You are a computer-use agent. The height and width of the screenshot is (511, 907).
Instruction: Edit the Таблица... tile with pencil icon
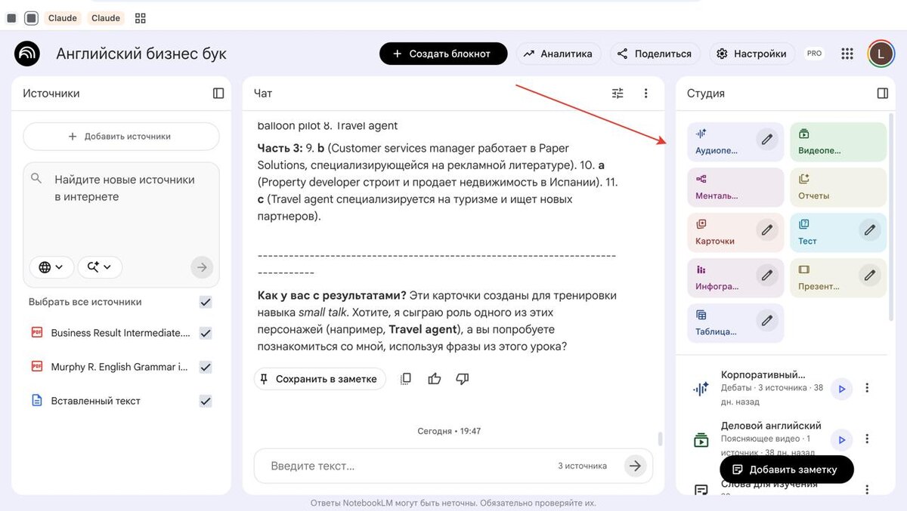tap(767, 320)
